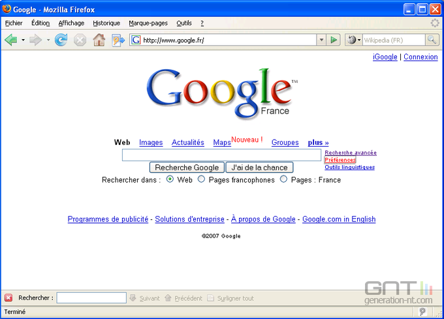Image resolution: width=444 pixels, height=319 pixels.
Task: Click the grey Forward arrow button
Action: [x=35, y=40]
